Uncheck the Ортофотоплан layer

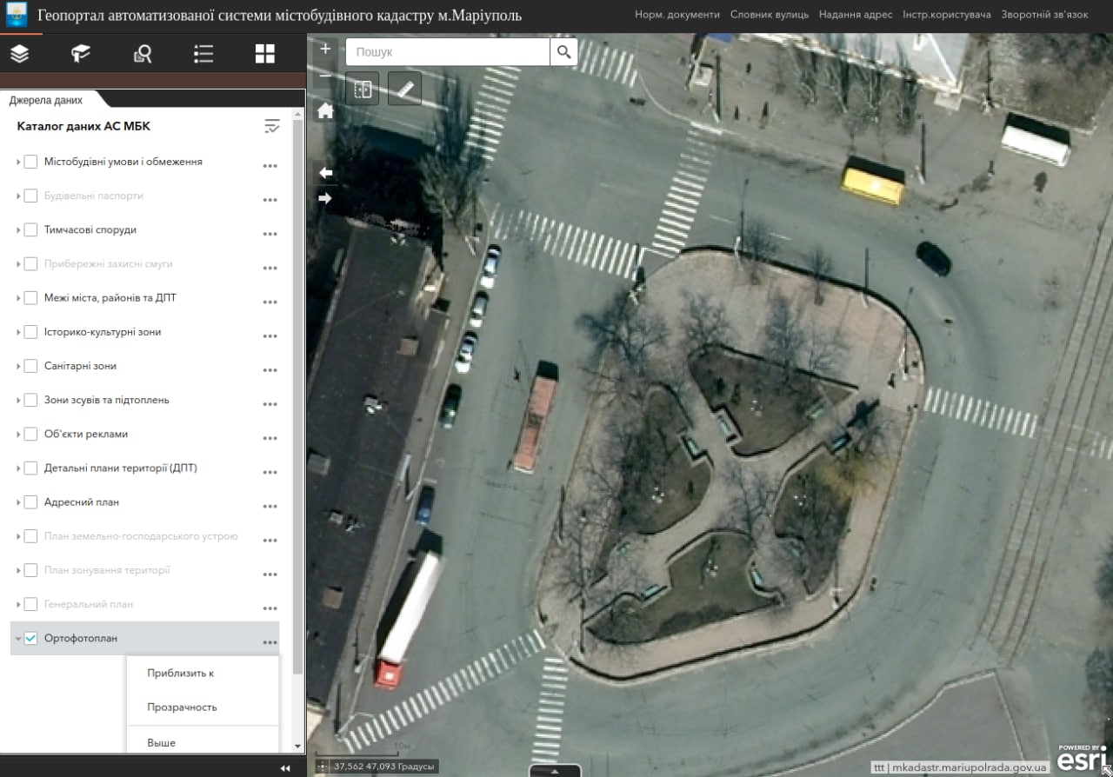tap(30, 638)
